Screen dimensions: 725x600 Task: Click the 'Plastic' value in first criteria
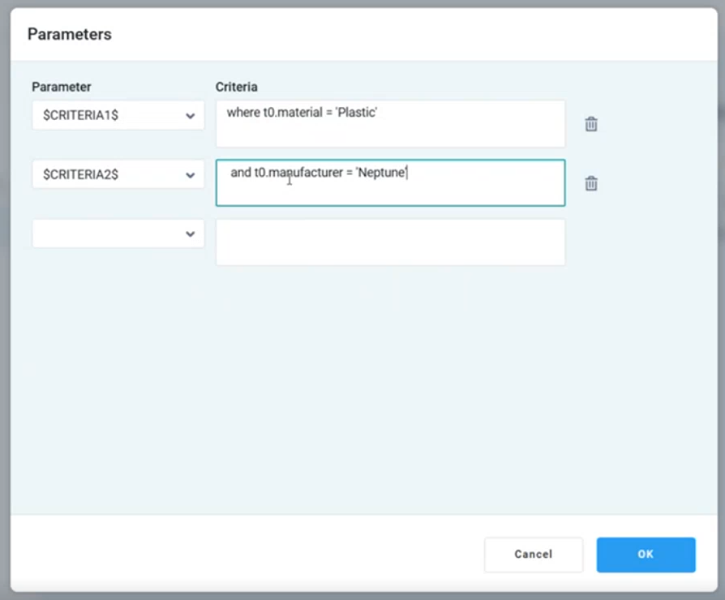pyautogui.click(x=357, y=113)
